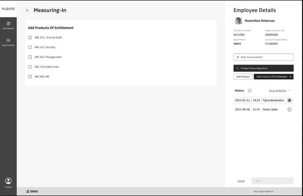Close the Measuring-In view with the X icon
This screenshot has height=196, width=303.
tap(27, 10)
